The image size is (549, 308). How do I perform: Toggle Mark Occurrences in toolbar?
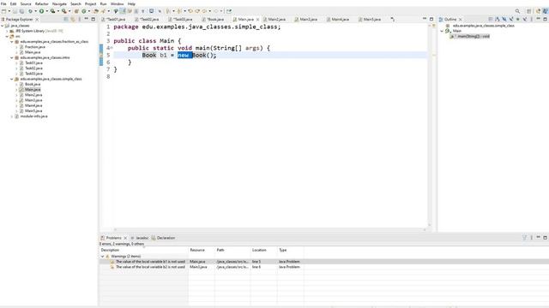(122, 11)
